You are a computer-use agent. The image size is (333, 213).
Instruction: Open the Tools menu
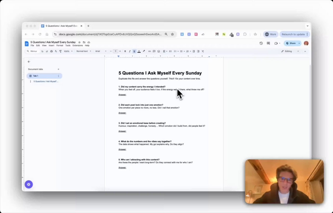(68, 45)
